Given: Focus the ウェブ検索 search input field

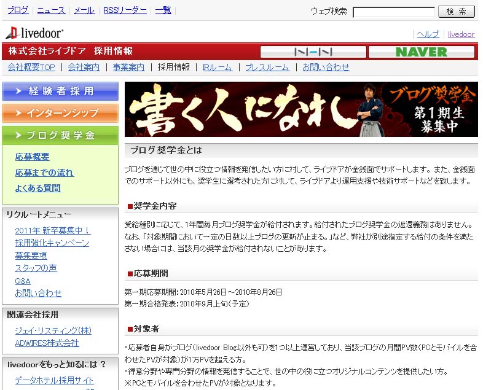Looking at the screenshot, I should pos(394,12).
